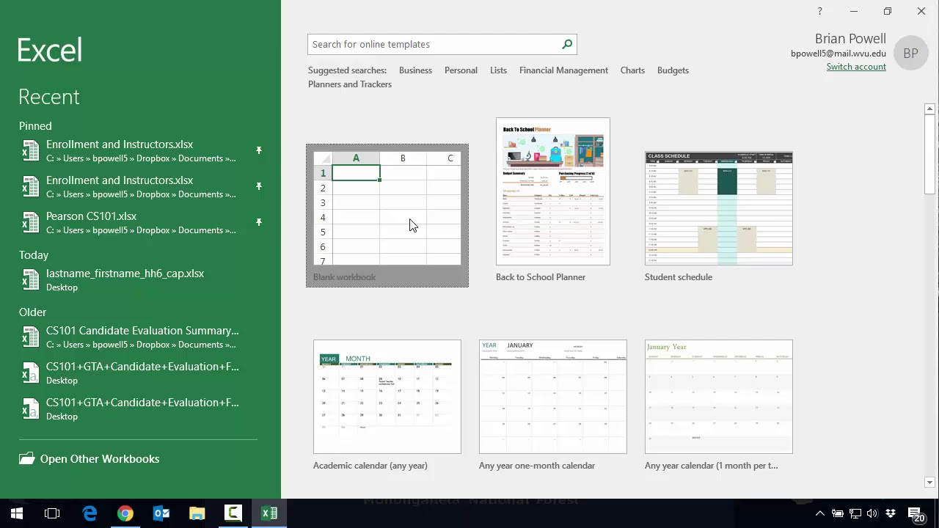
Task: Select the Budgets suggested search
Action: click(673, 70)
